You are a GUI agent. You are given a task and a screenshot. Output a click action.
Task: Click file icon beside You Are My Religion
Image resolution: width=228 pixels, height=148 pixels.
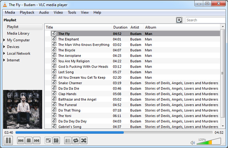point(54,61)
